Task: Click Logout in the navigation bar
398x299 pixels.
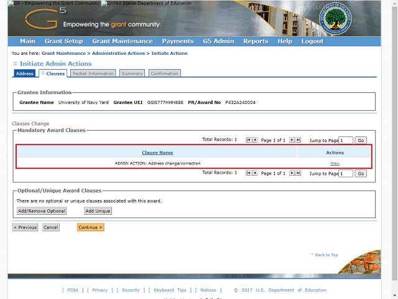Action: [x=312, y=41]
